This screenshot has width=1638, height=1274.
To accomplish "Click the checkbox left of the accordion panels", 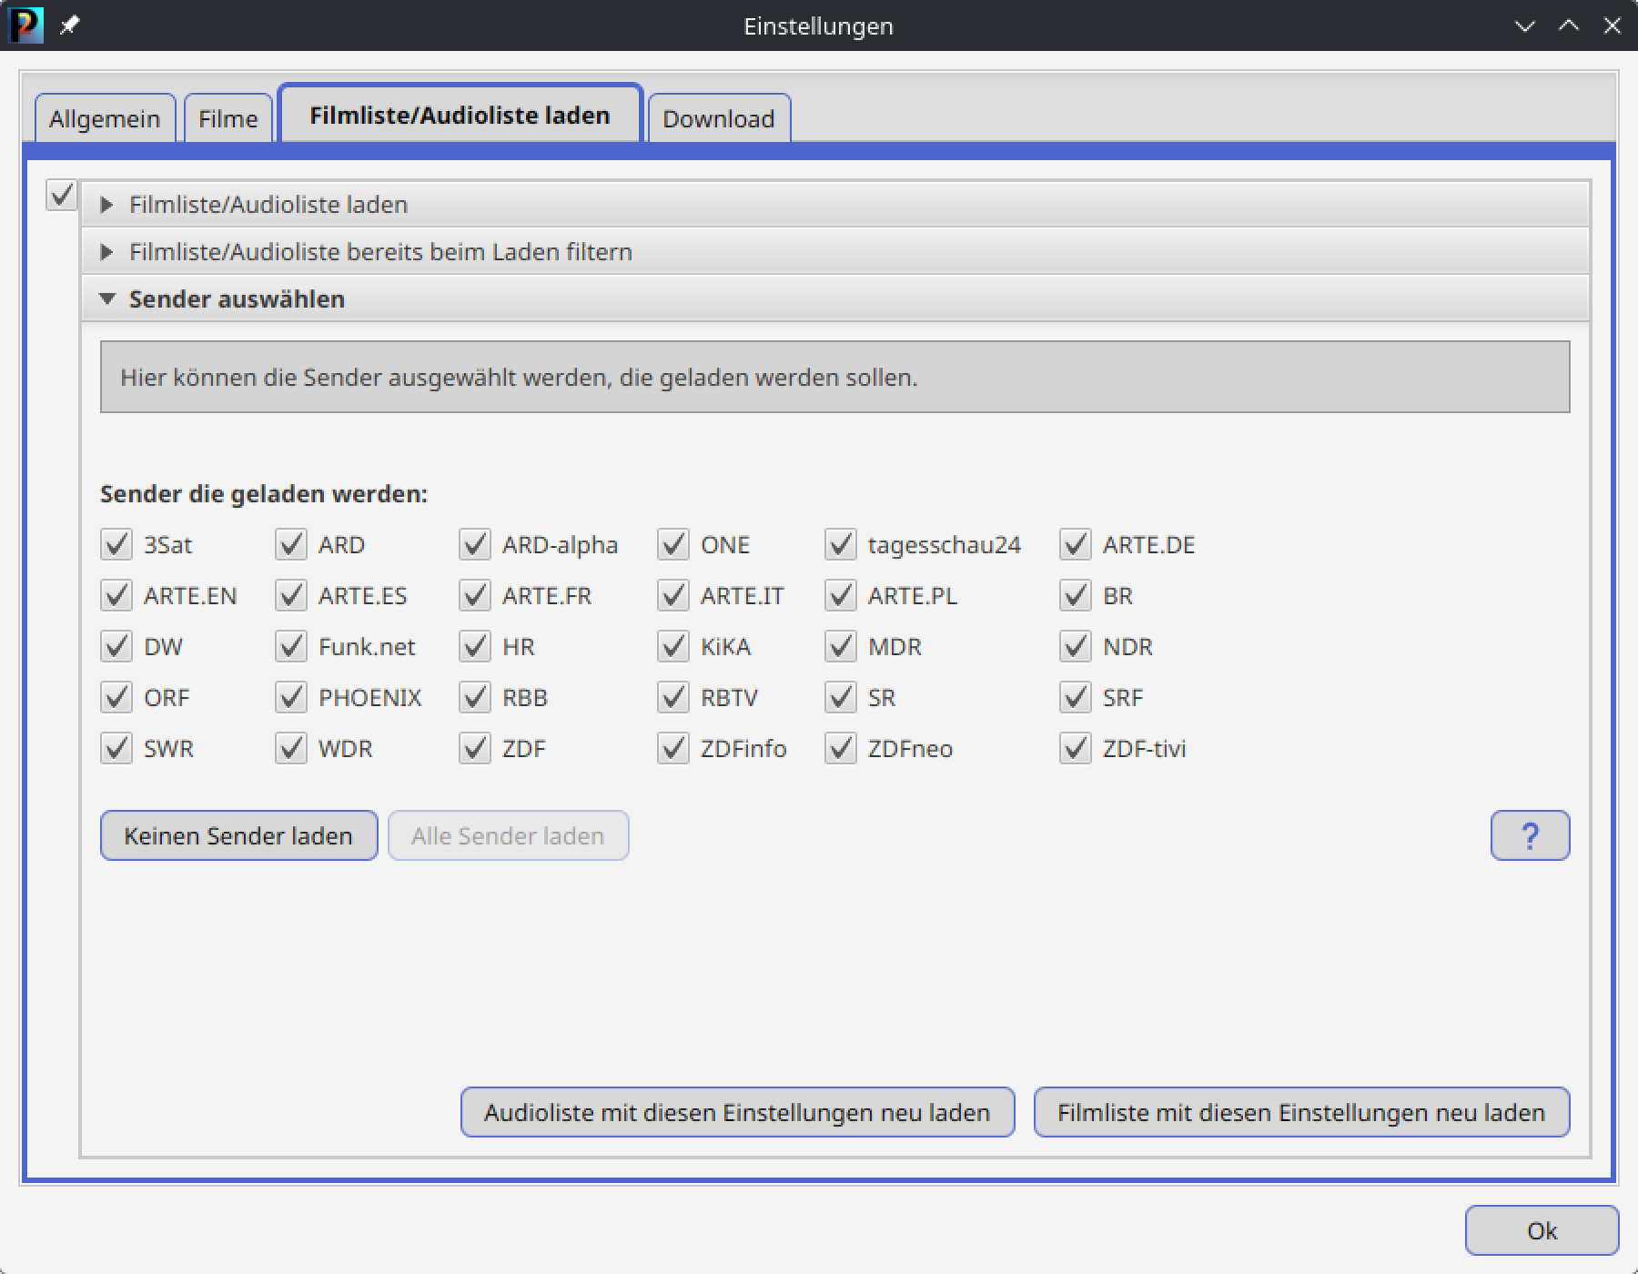I will (x=61, y=195).
